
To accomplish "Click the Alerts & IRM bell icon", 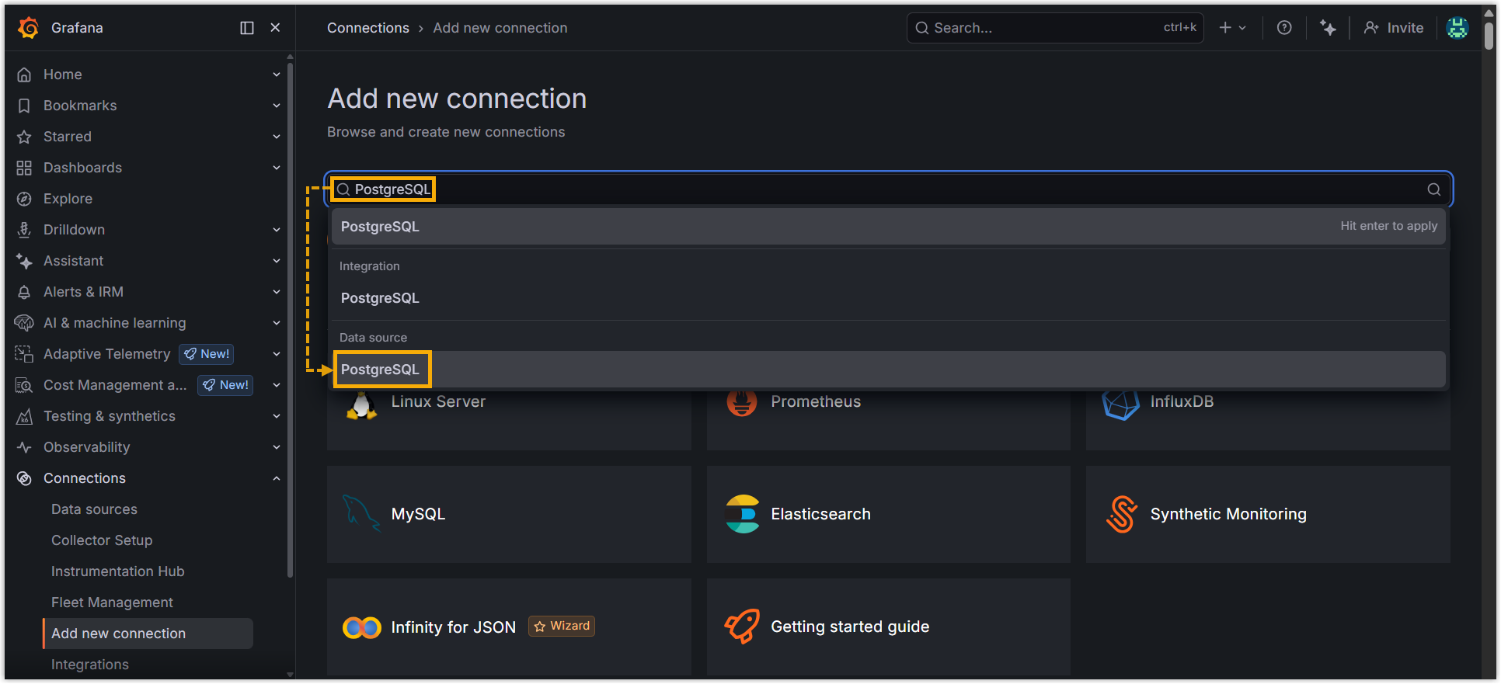I will [24, 292].
